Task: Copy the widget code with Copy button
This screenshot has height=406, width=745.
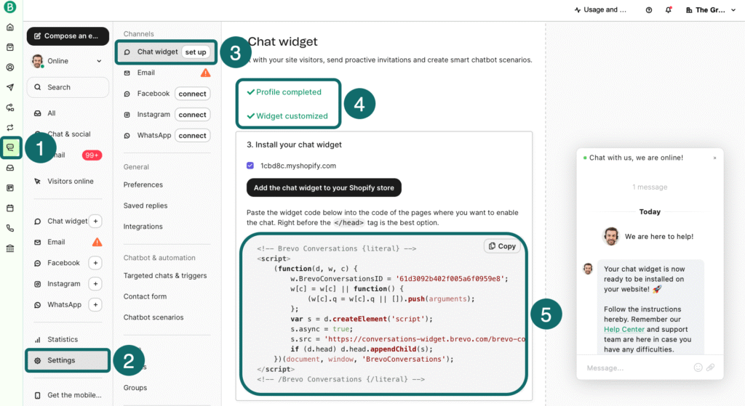Action: (x=502, y=246)
